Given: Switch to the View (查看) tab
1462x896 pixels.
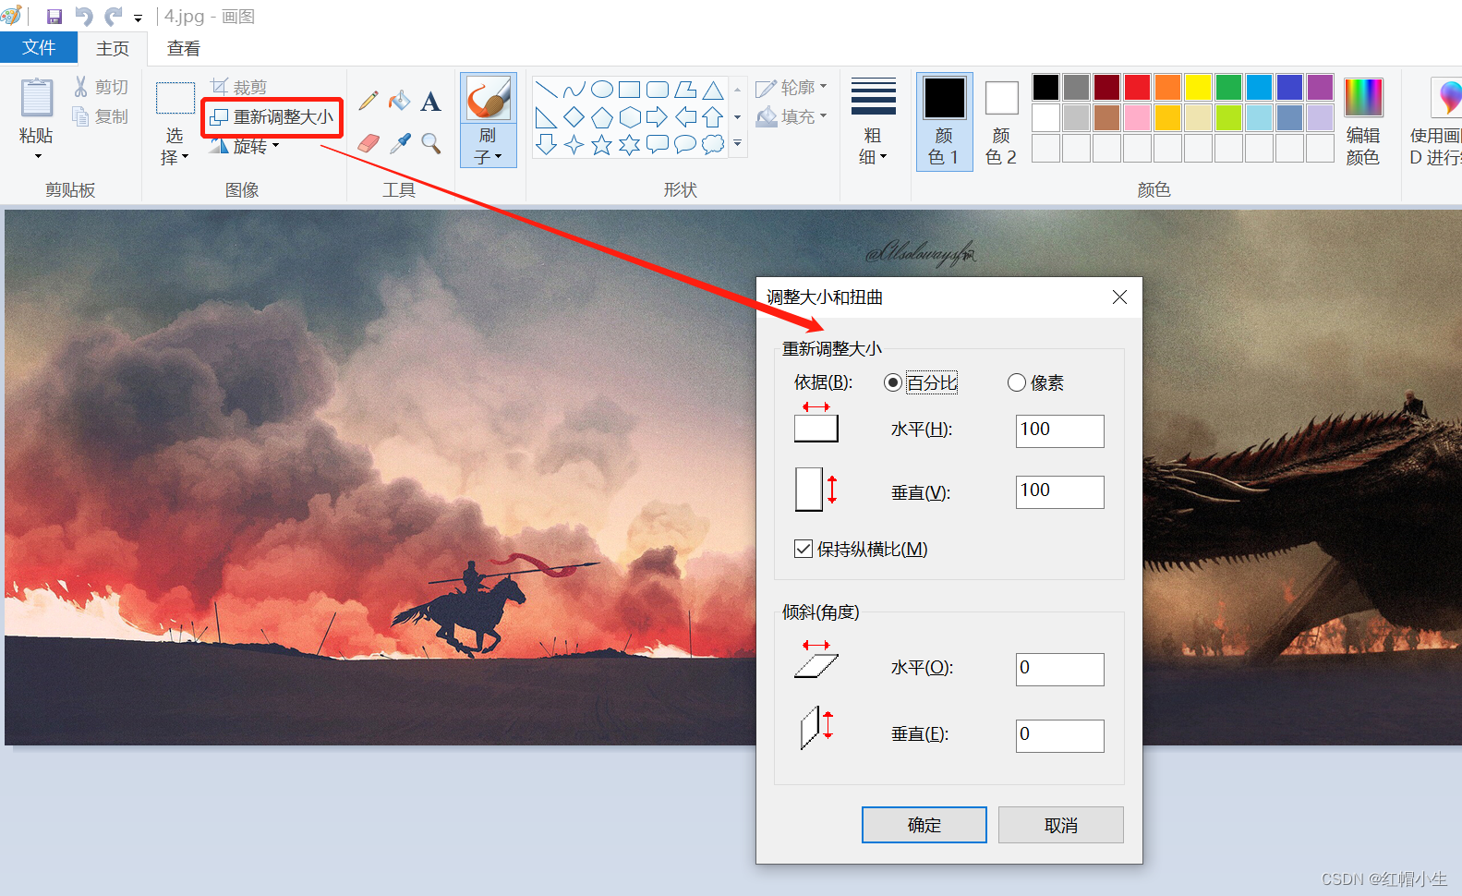Looking at the screenshot, I should 183,49.
